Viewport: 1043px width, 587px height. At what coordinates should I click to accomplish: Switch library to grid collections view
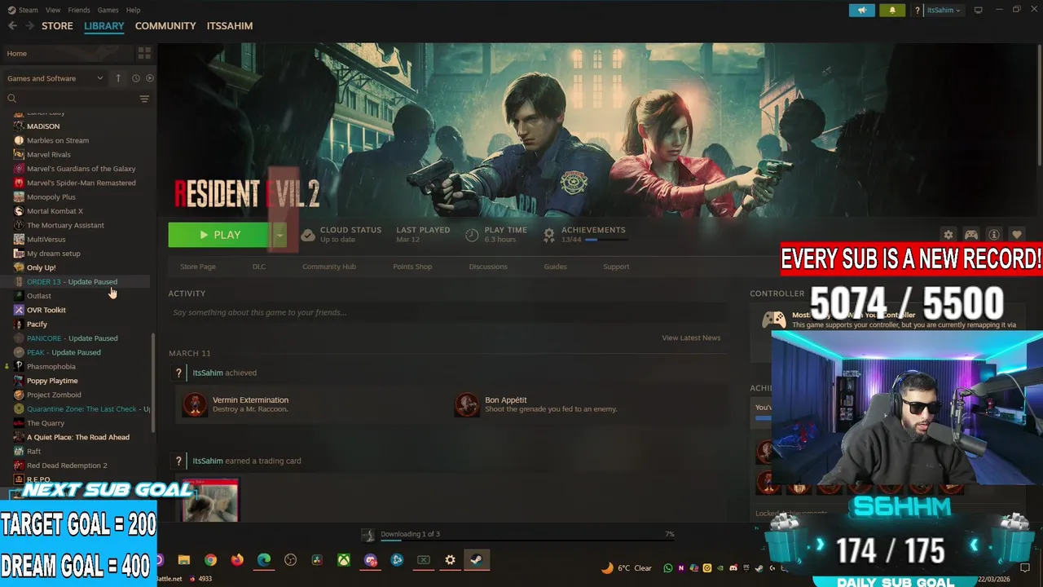[x=144, y=53]
